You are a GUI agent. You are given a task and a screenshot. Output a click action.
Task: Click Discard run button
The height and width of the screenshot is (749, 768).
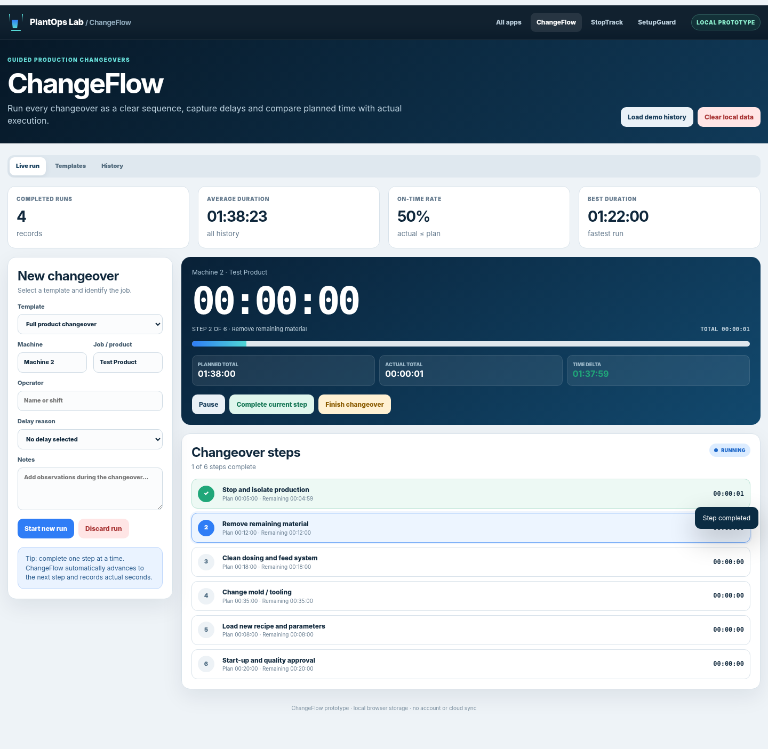coord(103,529)
